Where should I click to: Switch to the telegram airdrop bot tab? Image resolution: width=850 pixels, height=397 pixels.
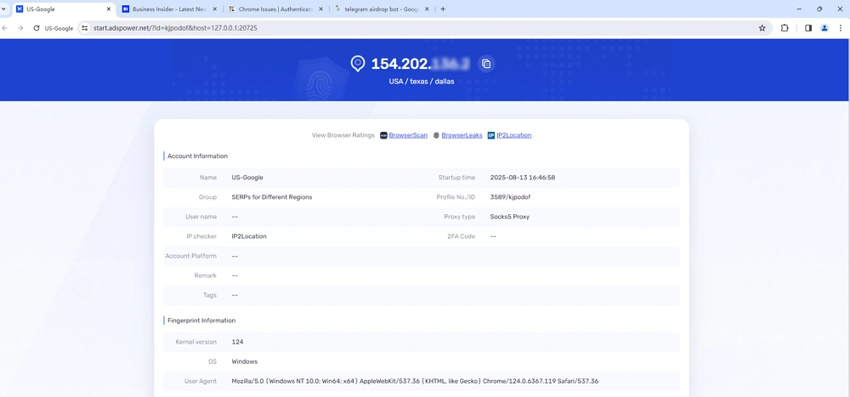coord(382,9)
